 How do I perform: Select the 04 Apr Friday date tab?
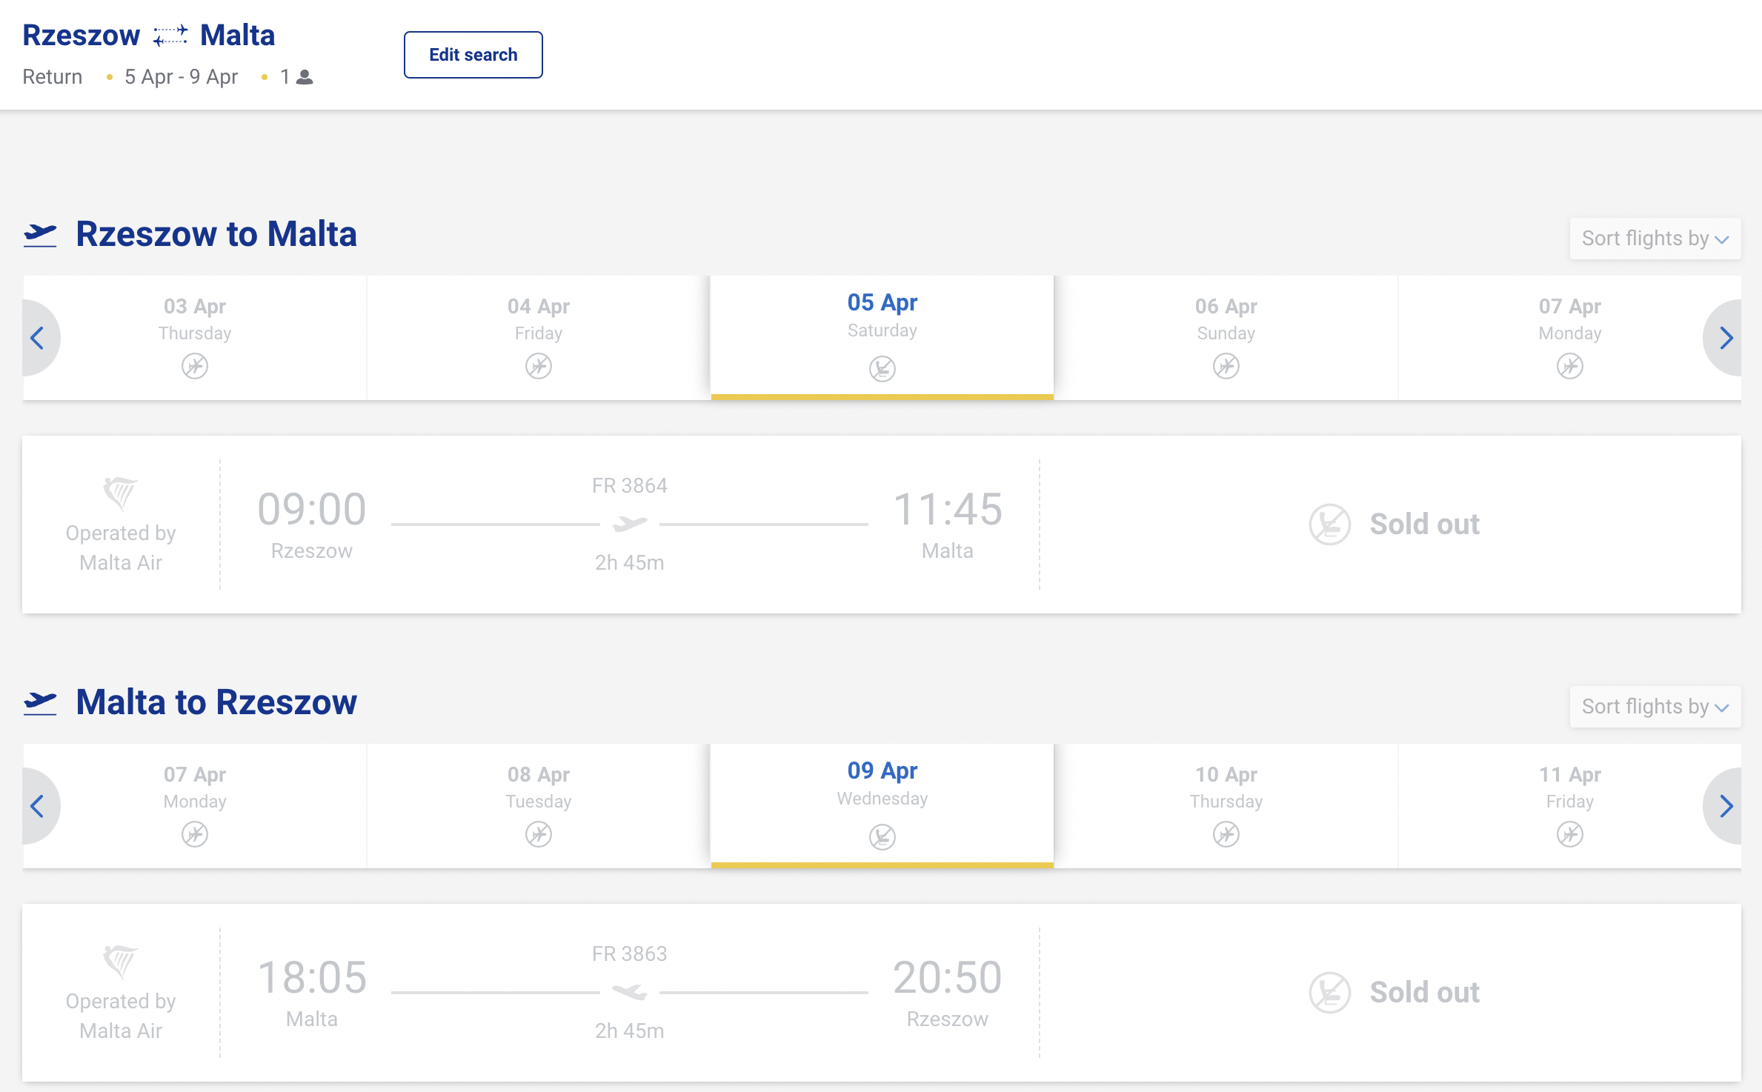click(x=539, y=338)
